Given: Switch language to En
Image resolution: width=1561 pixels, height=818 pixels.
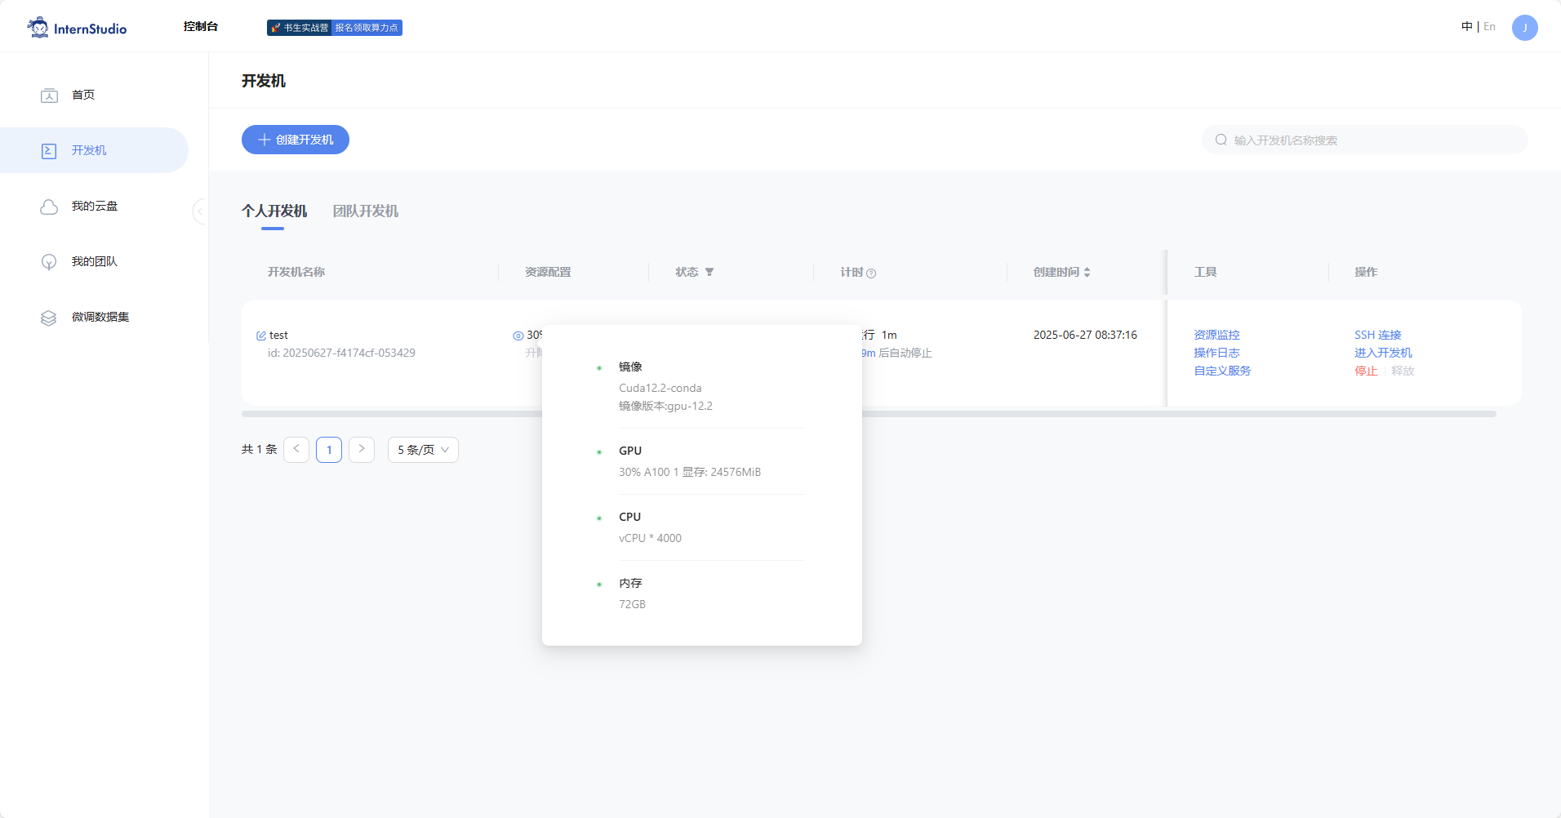Looking at the screenshot, I should tap(1489, 27).
